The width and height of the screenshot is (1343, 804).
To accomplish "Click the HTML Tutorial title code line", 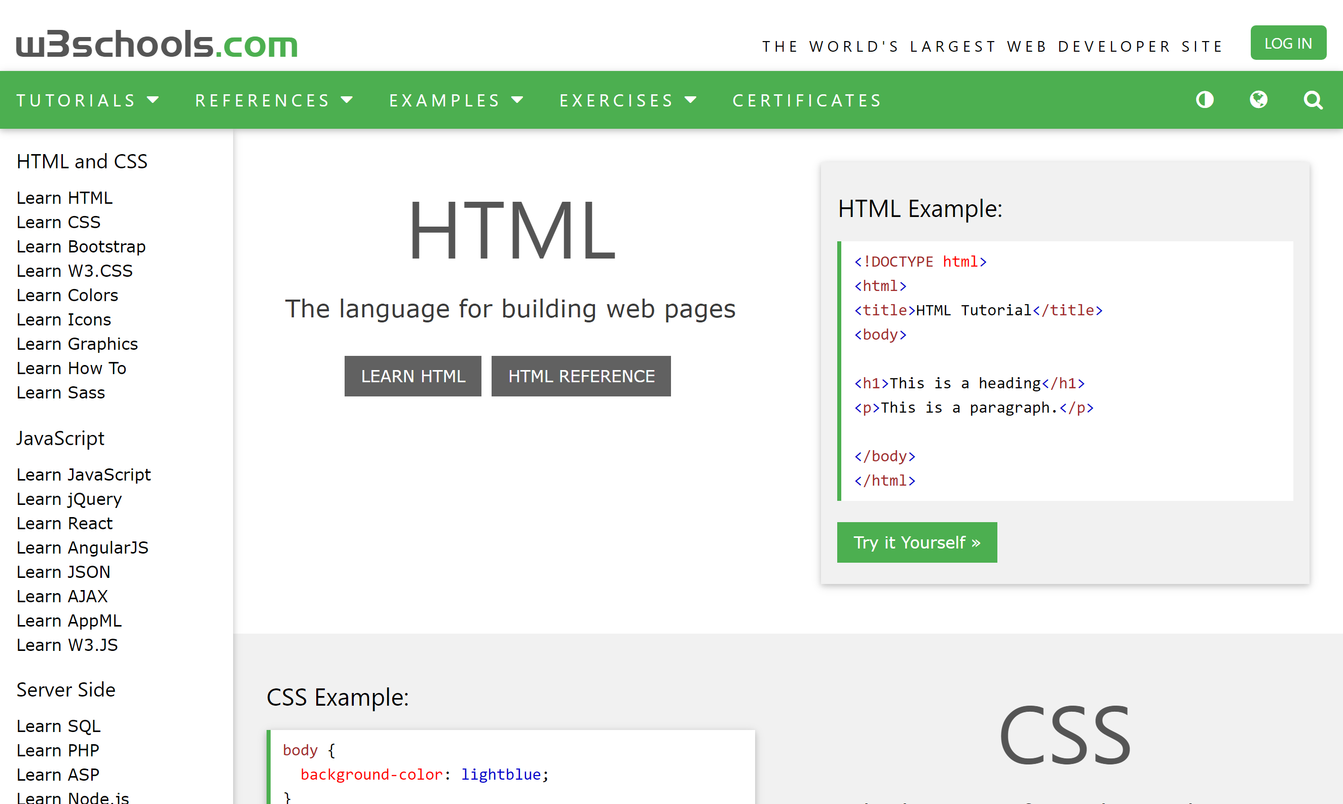I will tap(979, 310).
